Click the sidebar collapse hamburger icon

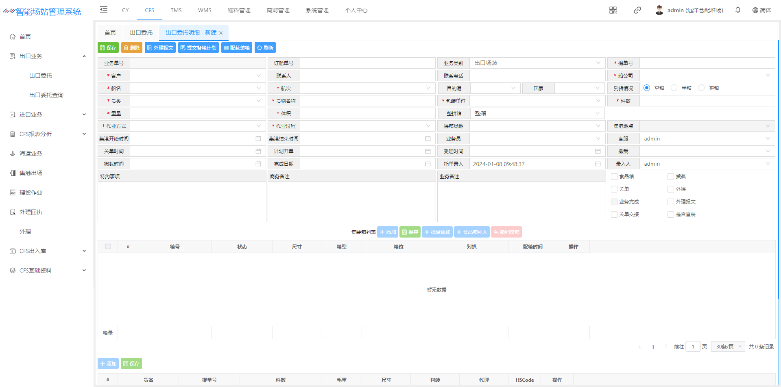pos(104,10)
